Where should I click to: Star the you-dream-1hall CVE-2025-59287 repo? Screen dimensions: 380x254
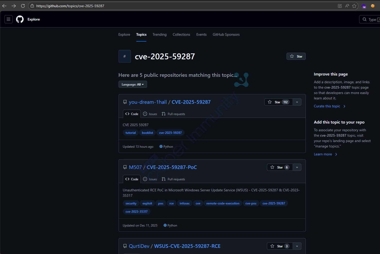click(x=278, y=102)
